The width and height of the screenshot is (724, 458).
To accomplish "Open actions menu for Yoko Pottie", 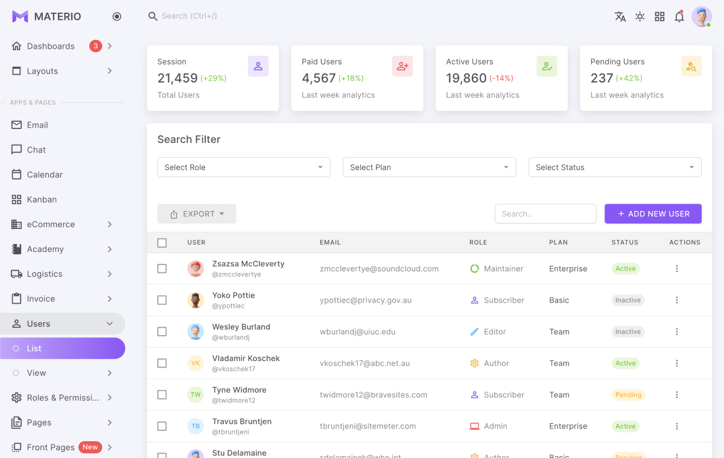I will coord(677,300).
